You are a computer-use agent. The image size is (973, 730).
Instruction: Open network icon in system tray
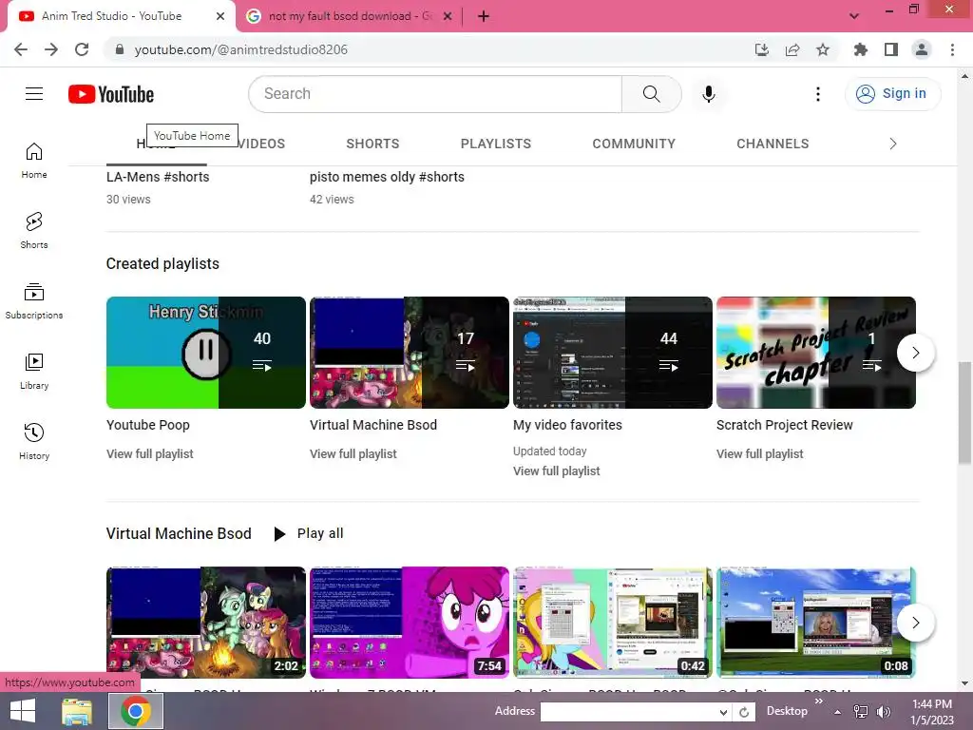(x=861, y=712)
